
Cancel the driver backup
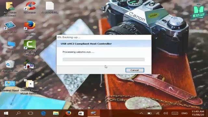[135, 70]
